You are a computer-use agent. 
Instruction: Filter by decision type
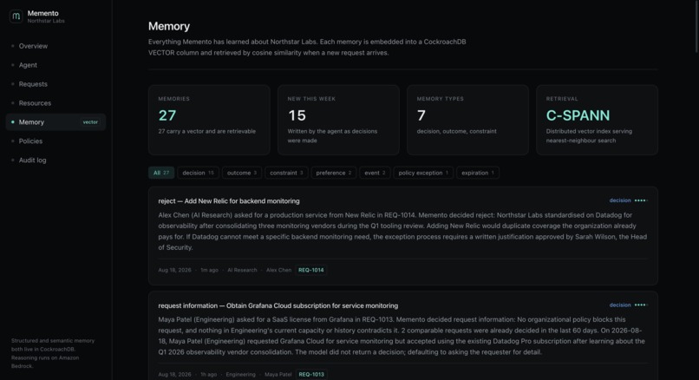coord(198,173)
